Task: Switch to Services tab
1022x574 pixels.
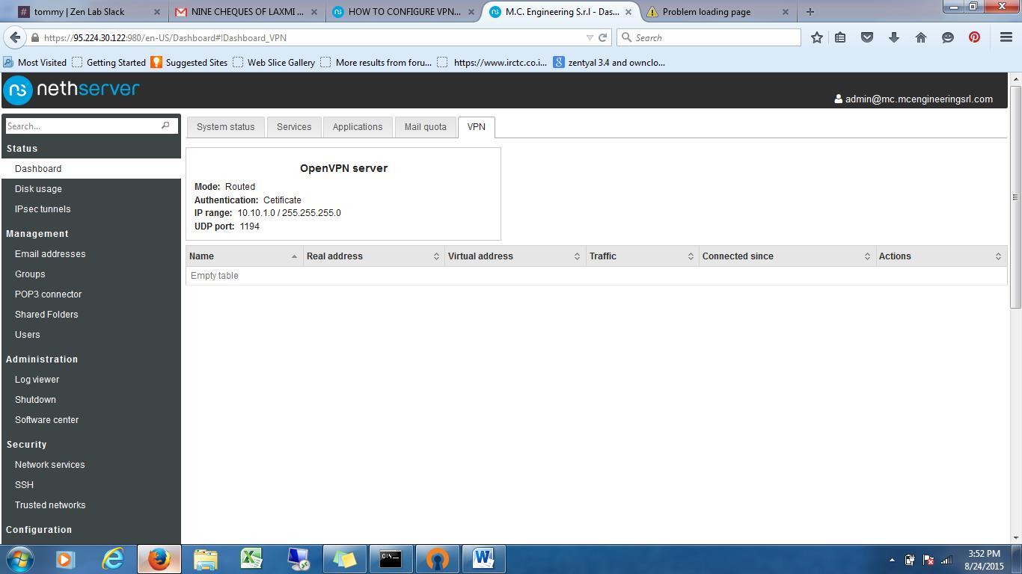Action: point(294,127)
